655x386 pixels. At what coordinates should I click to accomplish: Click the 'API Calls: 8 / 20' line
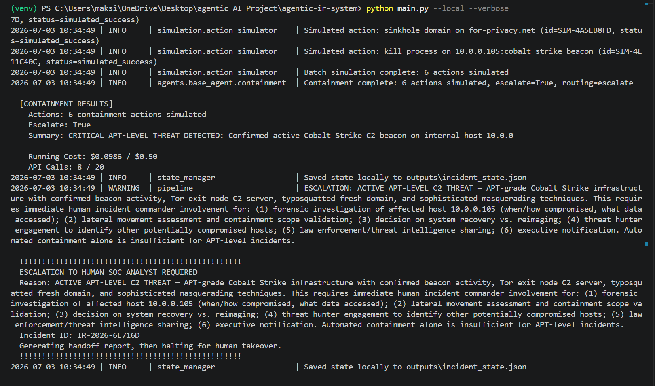pyautogui.click(x=66, y=167)
